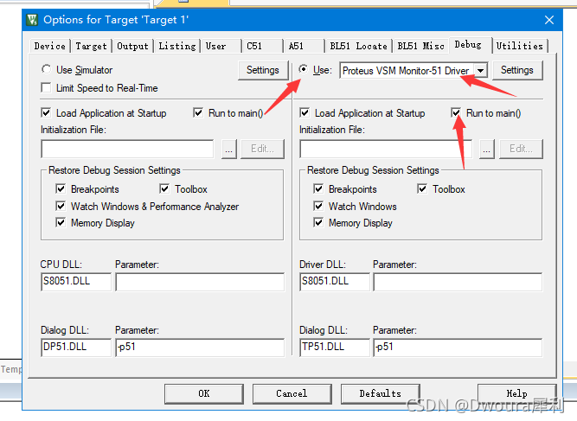Click Driver DLL Parameter field

(x=458, y=282)
